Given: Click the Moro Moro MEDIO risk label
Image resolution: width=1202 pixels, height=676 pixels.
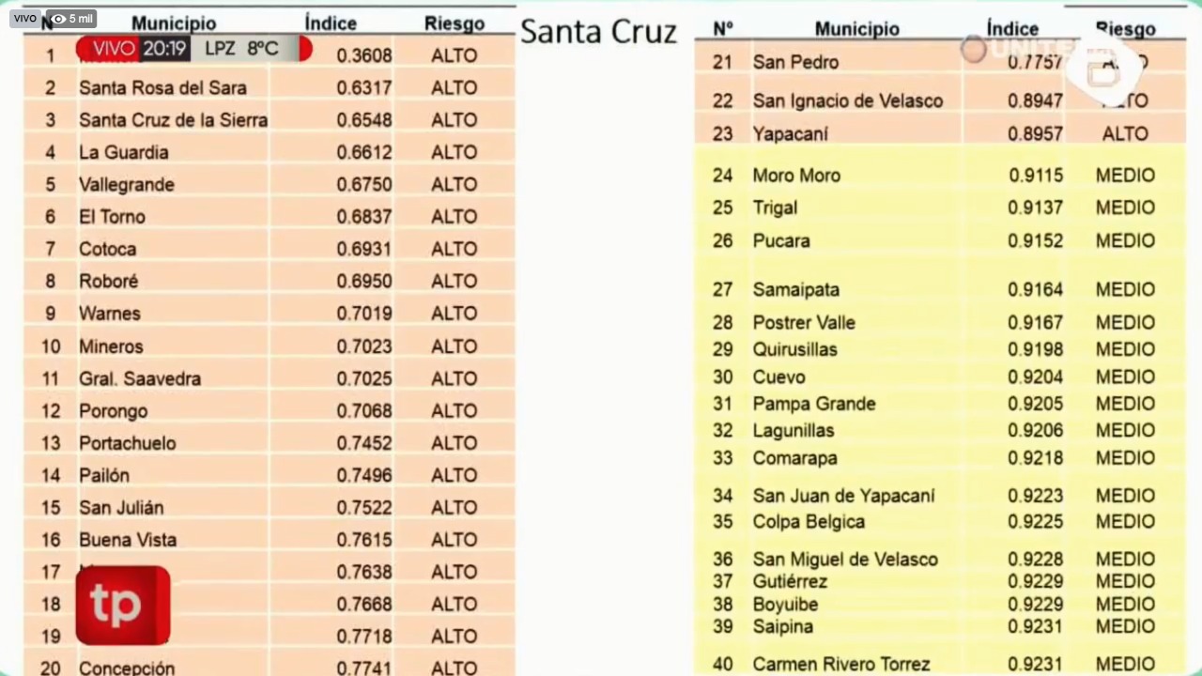Looking at the screenshot, I should click(x=1125, y=176).
